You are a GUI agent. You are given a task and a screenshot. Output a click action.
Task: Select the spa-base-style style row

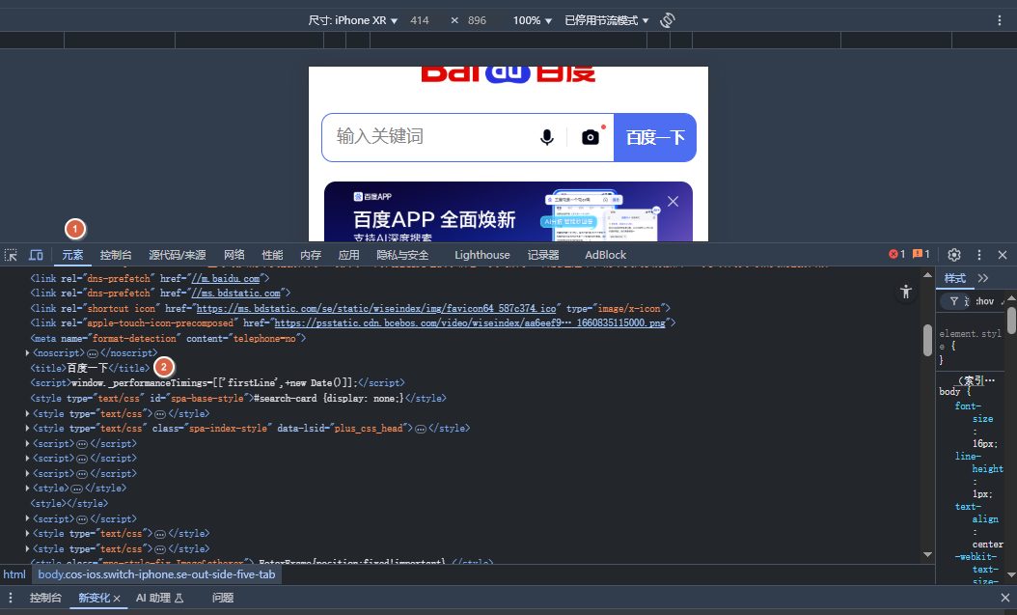point(238,399)
